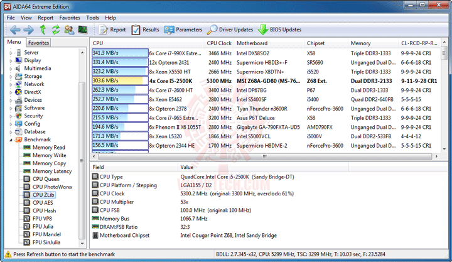Collapse the Benchmark tree node
This screenshot has height=262, width=452.
(11, 140)
